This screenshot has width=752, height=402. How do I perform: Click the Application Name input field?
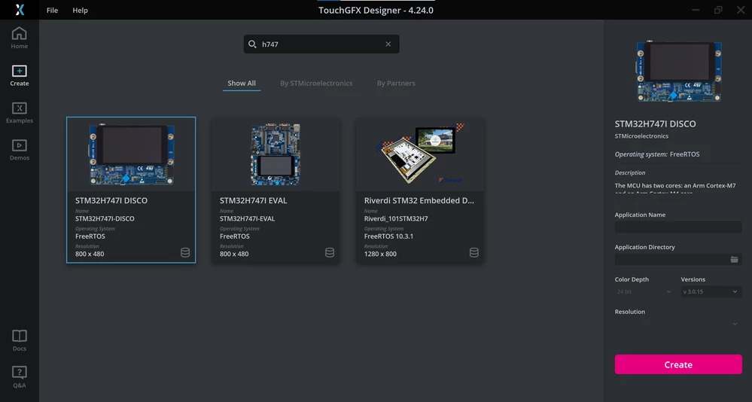coord(678,227)
